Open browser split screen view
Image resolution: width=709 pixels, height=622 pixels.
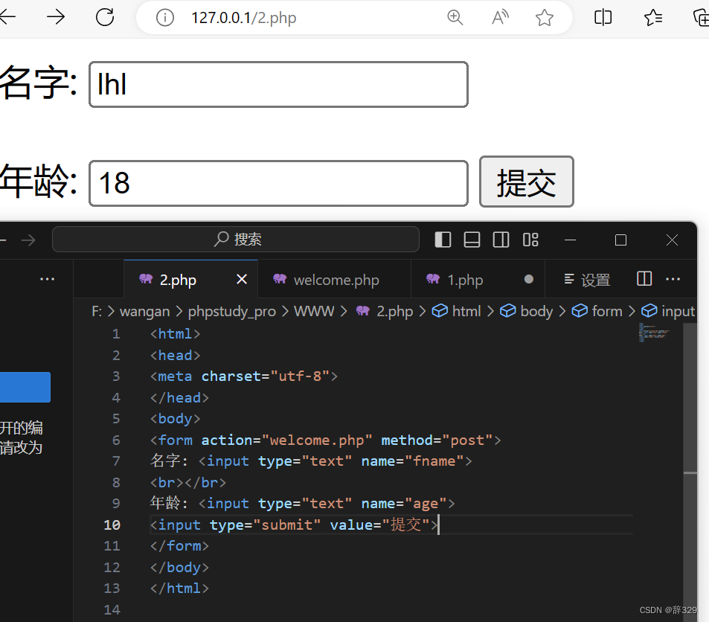pos(602,18)
